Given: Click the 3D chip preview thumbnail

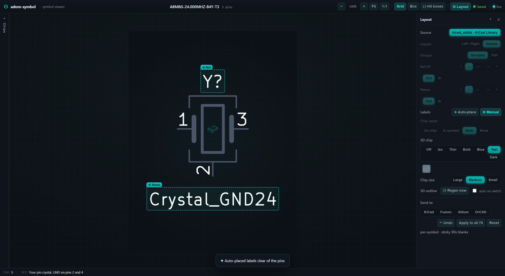Looking at the screenshot, I should point(427,169).
